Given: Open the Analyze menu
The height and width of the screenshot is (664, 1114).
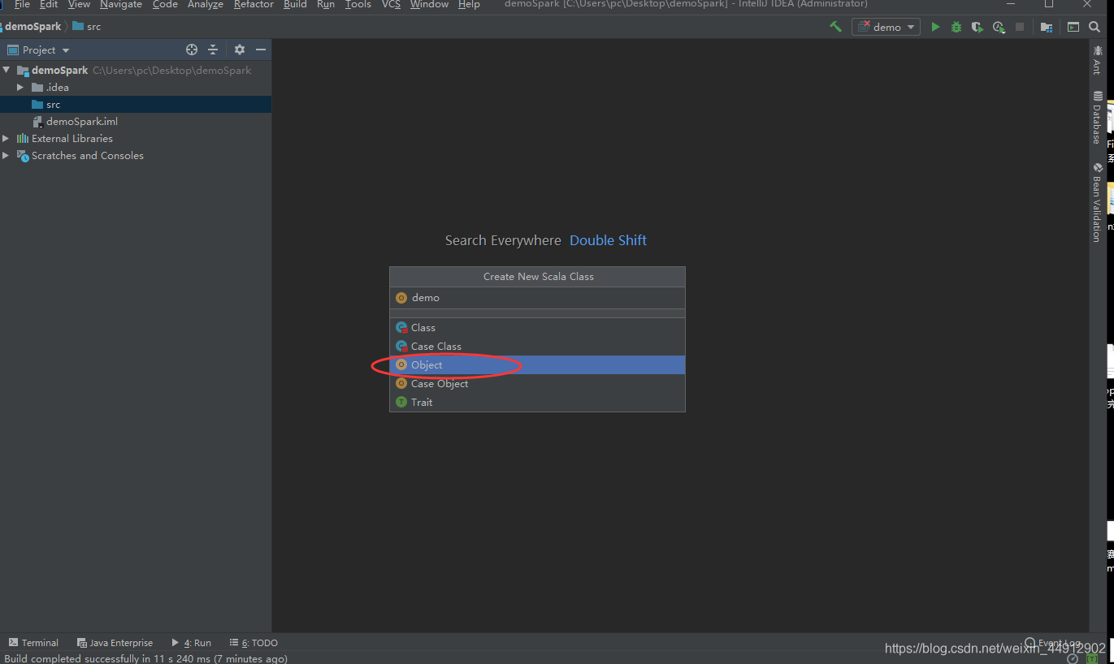Looking at the screenshot, I should pyautogui.click(x=206, y=4).
